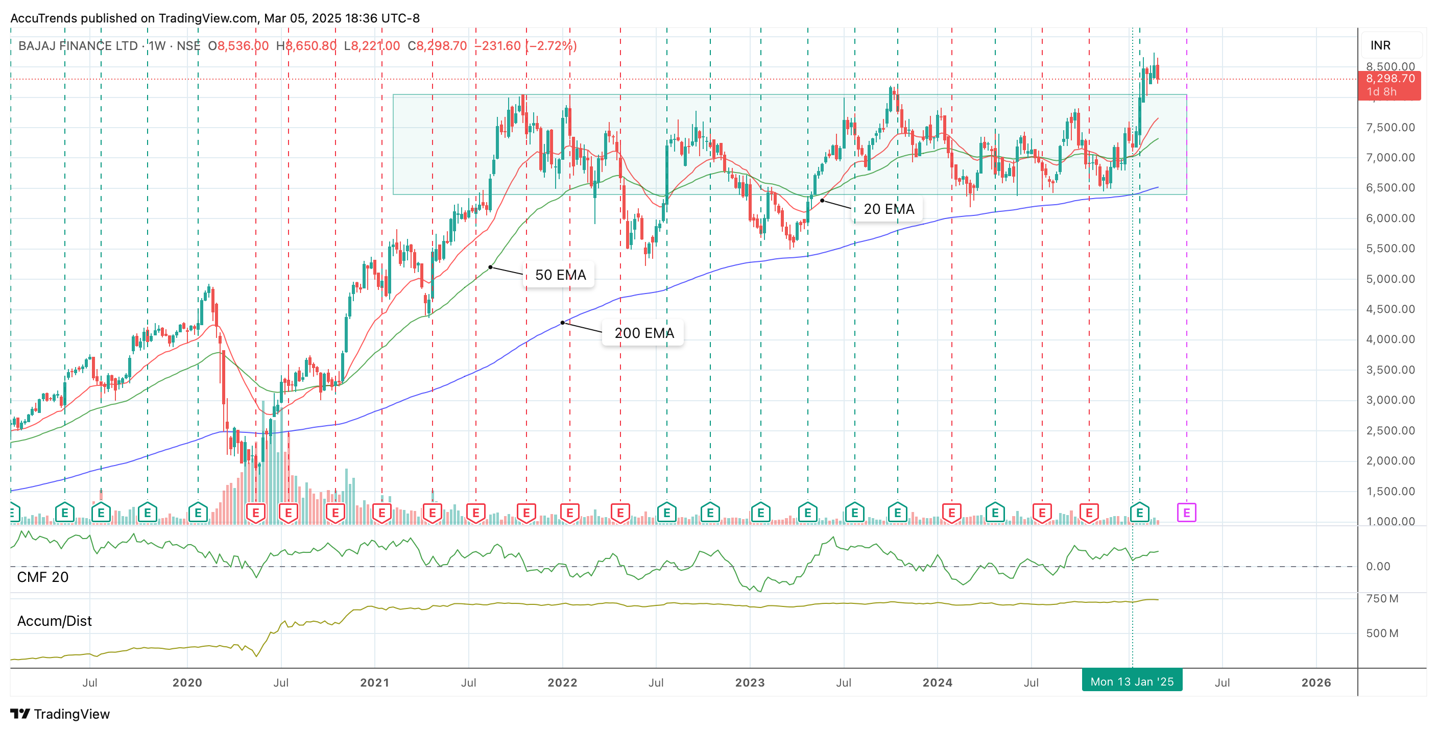Select the 50 EMA annotation label

click(560, 275)
